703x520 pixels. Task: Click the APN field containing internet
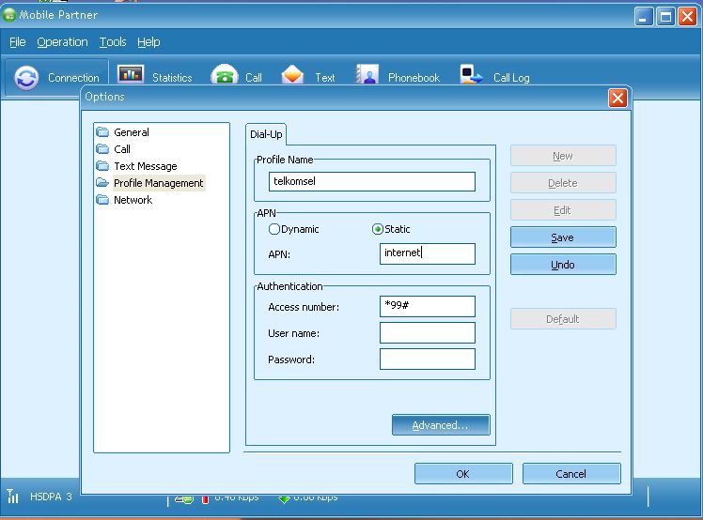(x=428, y=253)
